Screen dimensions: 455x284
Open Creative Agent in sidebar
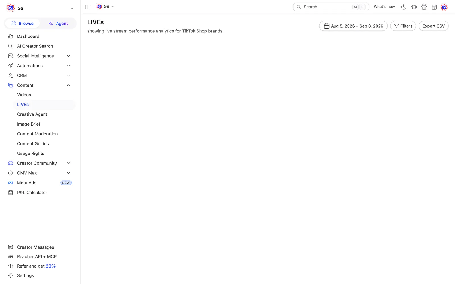[32, 114]
